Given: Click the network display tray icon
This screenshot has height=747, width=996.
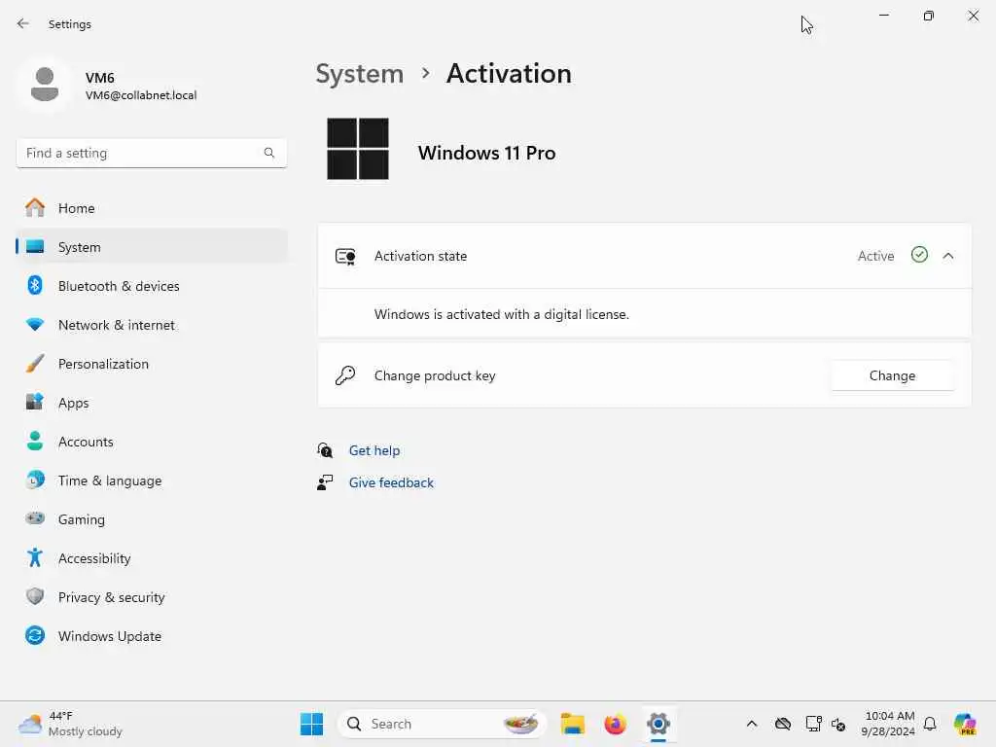Looking at the screenshot, I should 813,724.
